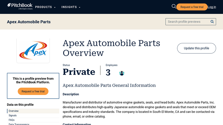Expand the Insights dropdown menu
The width and height of the screenshot is (223, 125).
71,7
